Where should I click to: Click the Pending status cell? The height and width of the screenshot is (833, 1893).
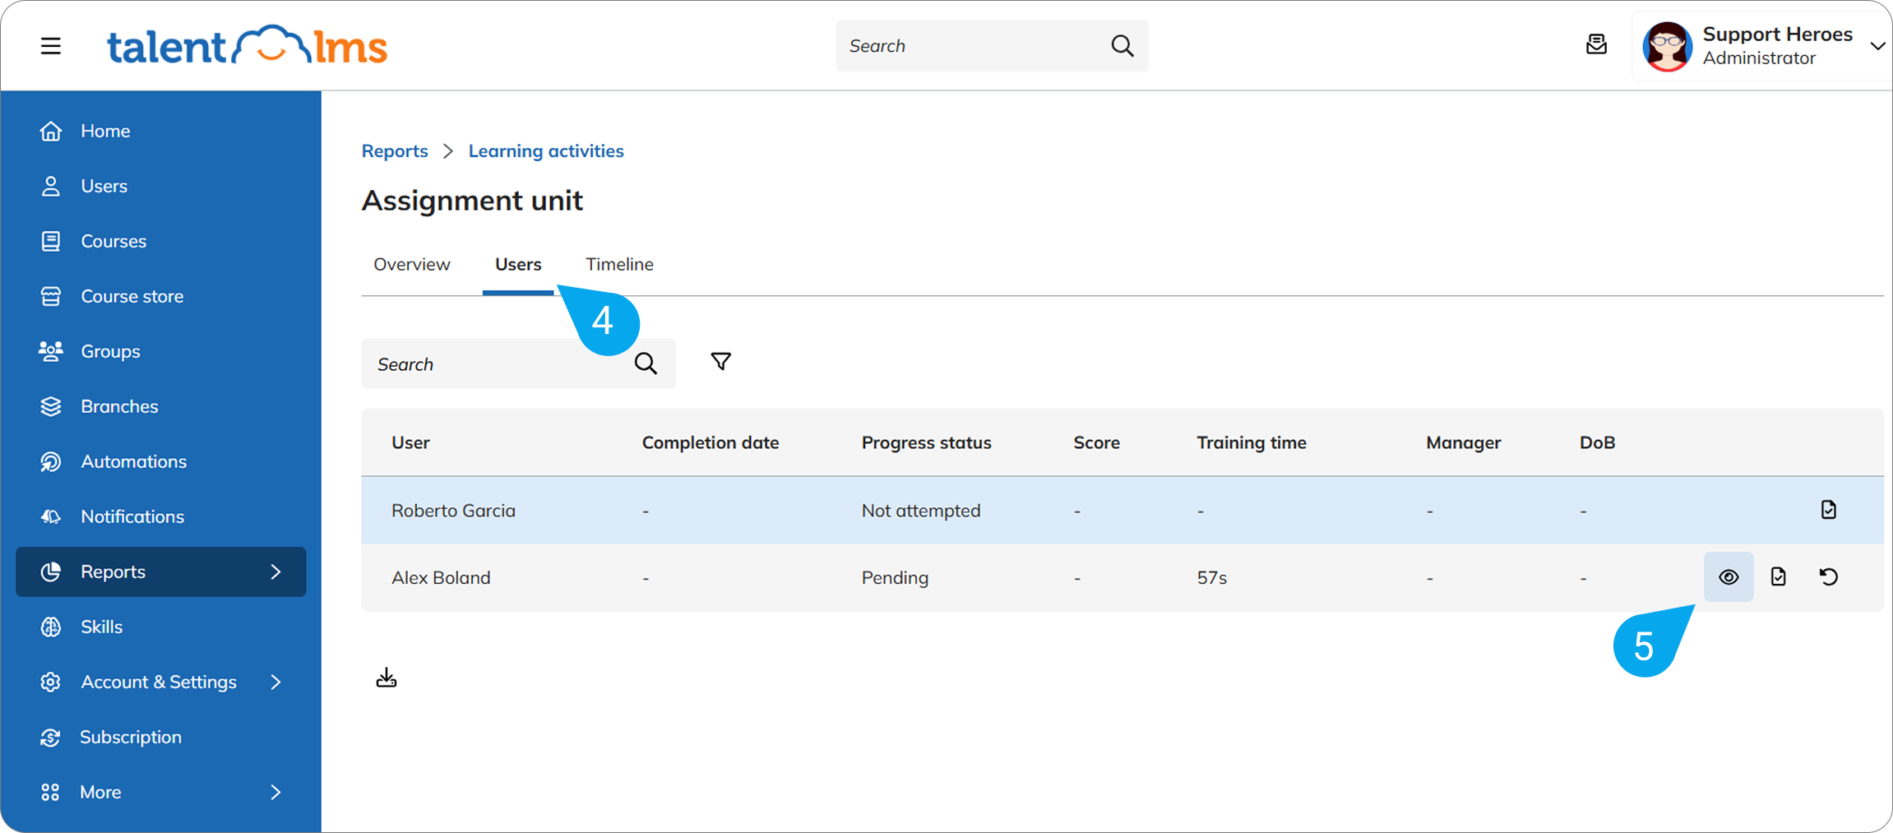pyautogui.click(x=895, y=578)
